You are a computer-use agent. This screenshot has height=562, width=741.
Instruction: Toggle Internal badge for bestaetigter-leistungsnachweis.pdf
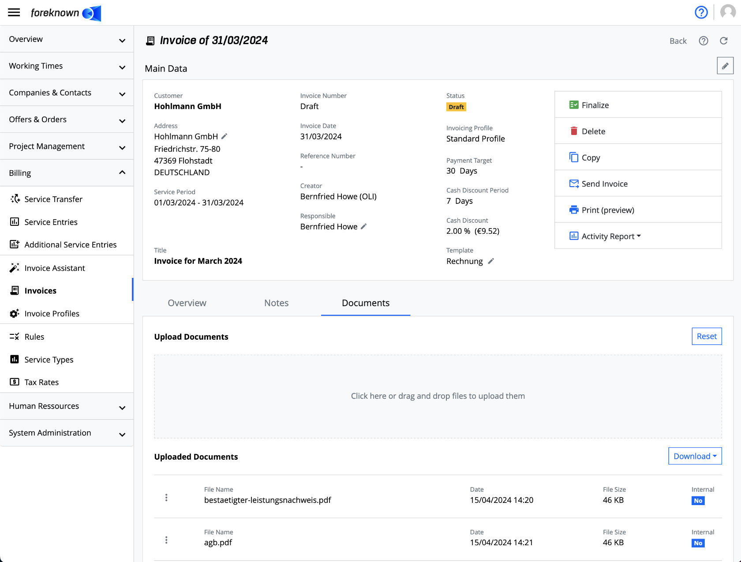click(698, 501)
